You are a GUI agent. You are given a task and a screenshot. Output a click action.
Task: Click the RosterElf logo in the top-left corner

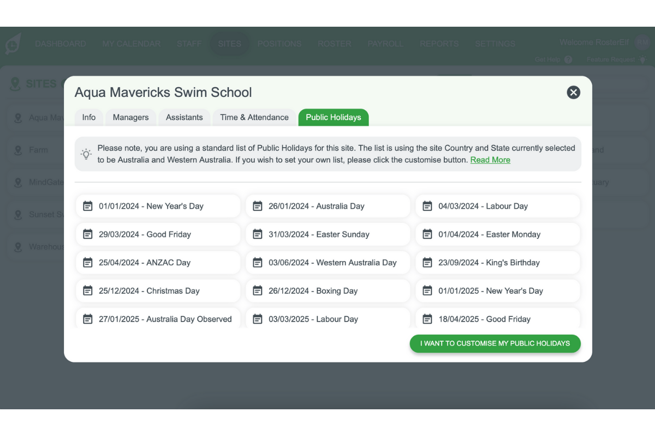(x=11, y=44)
